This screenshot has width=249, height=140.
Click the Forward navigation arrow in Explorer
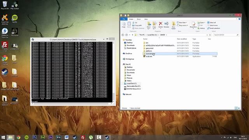tap(126, 35)
